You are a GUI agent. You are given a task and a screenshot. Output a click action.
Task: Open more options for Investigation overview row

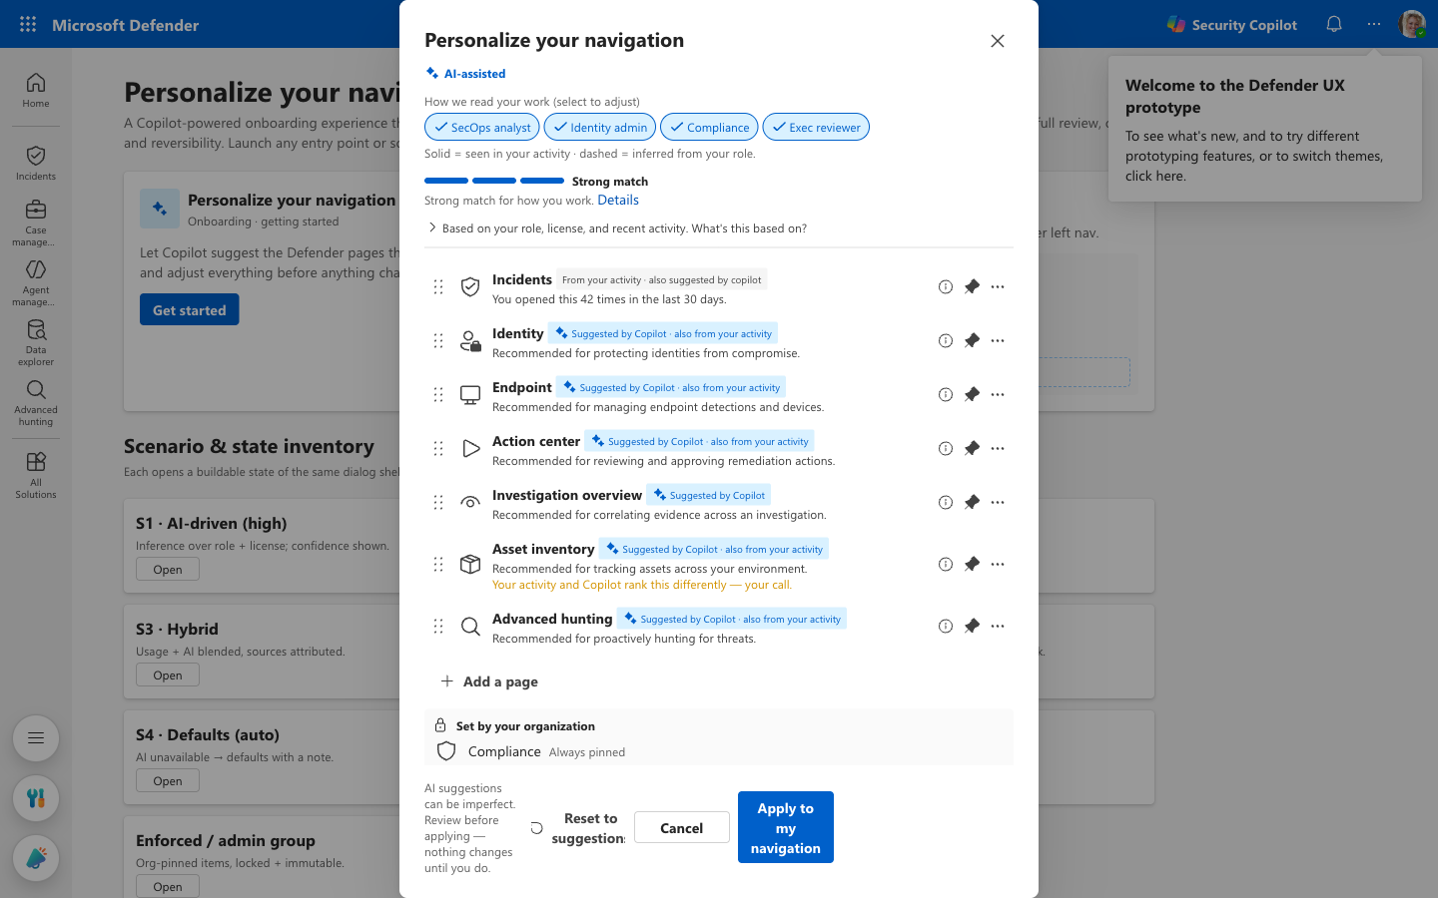click(x=998, y=502)
